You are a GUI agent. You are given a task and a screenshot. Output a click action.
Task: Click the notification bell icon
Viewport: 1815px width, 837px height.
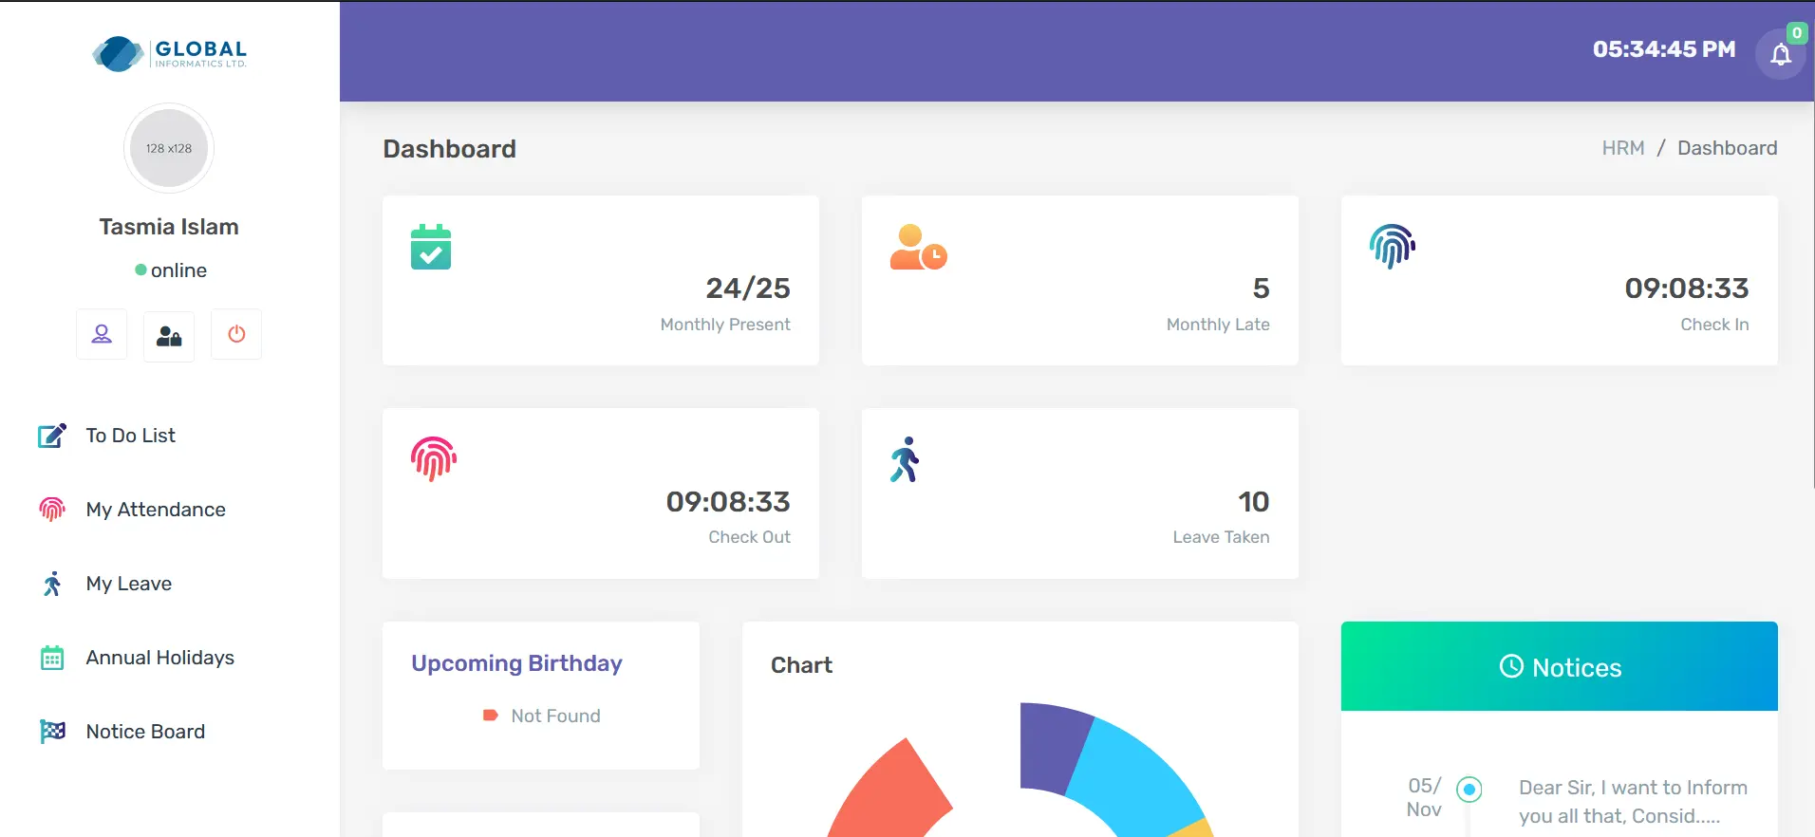point(1780,54)
